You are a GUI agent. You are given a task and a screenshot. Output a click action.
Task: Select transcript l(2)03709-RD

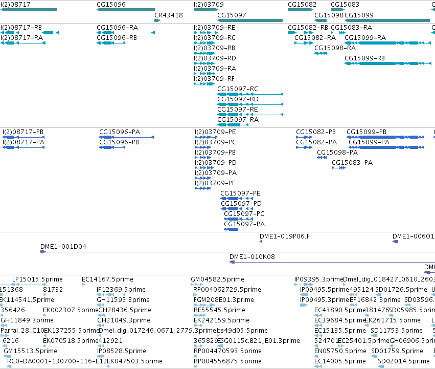click(204, 63)
